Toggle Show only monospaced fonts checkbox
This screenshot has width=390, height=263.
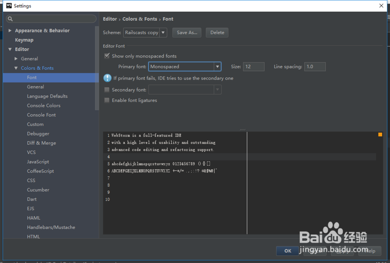[107, 56]
